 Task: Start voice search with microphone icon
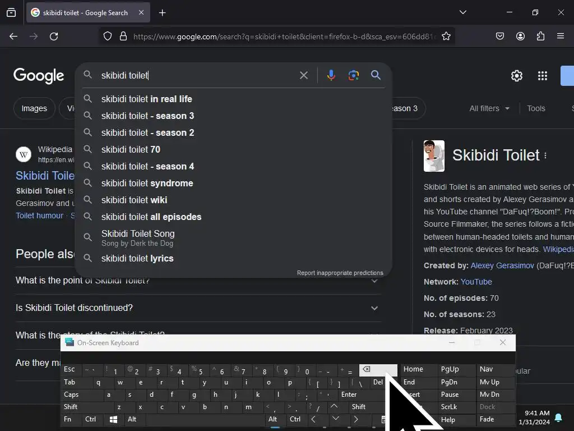tap(331, 75)
